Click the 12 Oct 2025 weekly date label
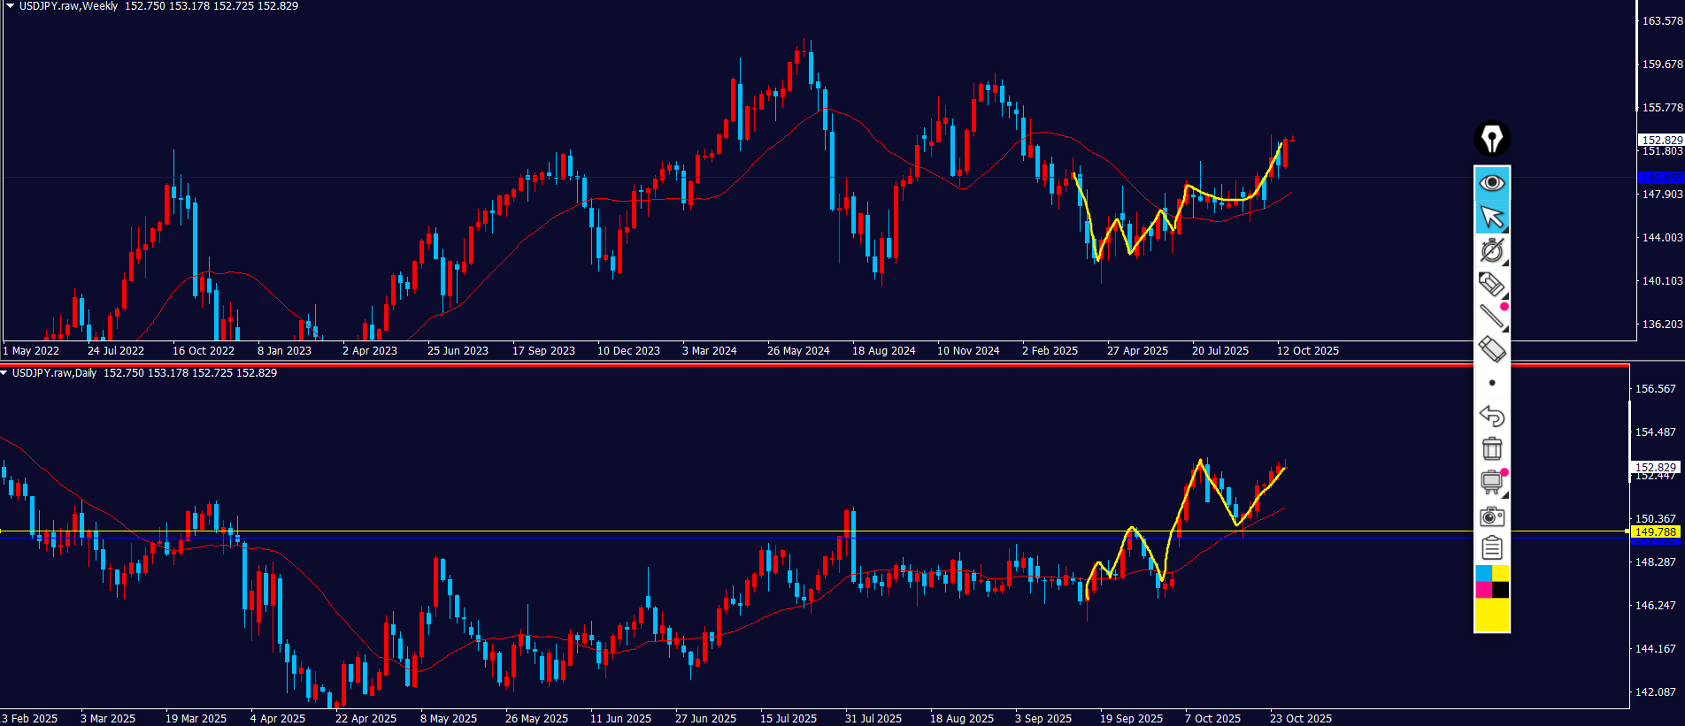Screen dimensions: 1685x726 coord(1307,351)
